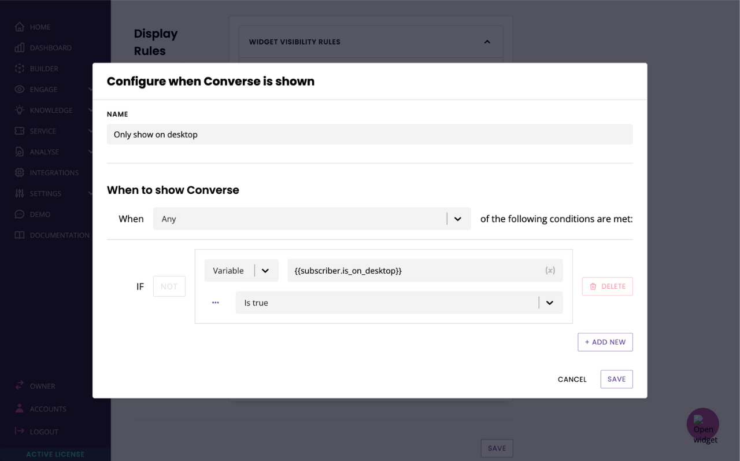Click the Integrations chip icon
Viewport: 740px width, 461px height.
coord(20,172)
